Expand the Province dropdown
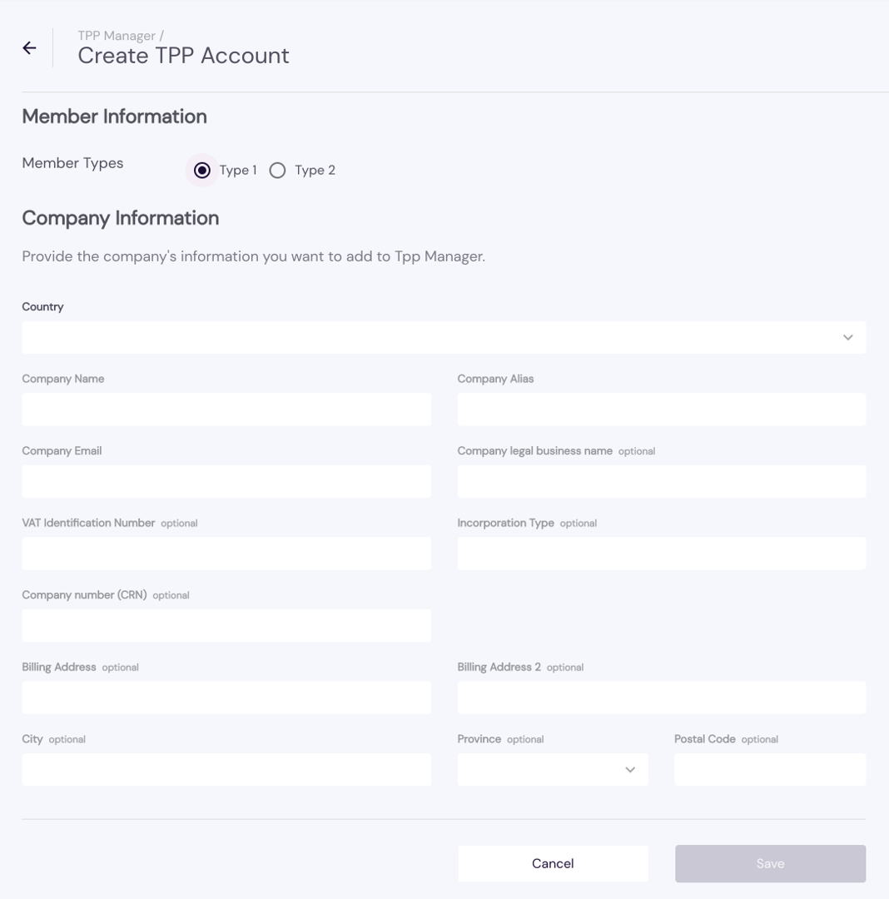The image size is (889, 899). (x=552, y=770)
